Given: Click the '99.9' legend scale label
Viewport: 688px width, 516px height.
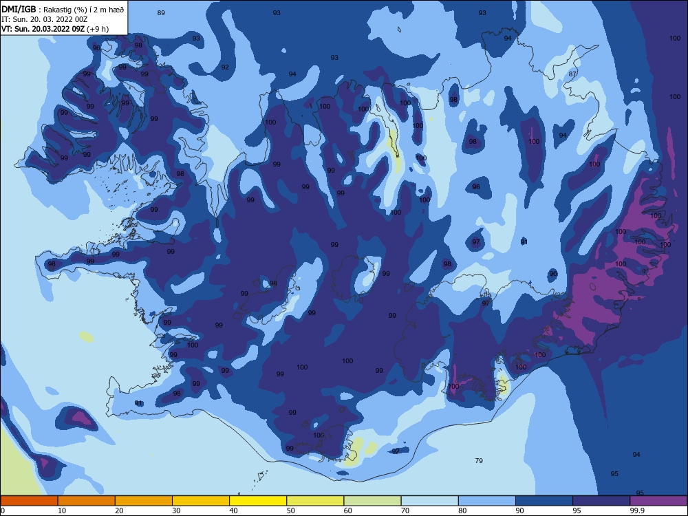Looking at the screenshot, I should point(637,510).
